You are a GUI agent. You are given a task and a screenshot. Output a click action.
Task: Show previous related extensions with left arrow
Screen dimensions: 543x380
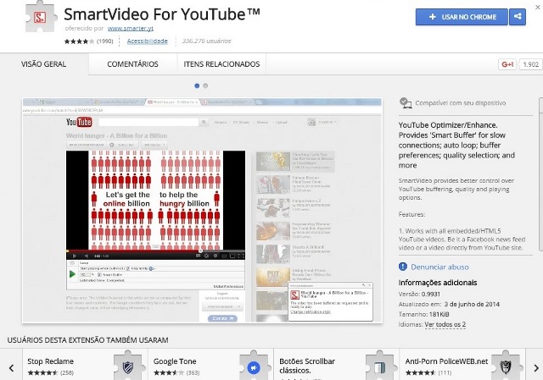click(11, 368)
